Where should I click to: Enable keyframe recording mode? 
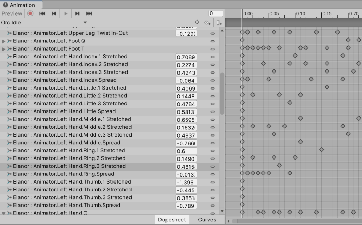pos(30,13)
